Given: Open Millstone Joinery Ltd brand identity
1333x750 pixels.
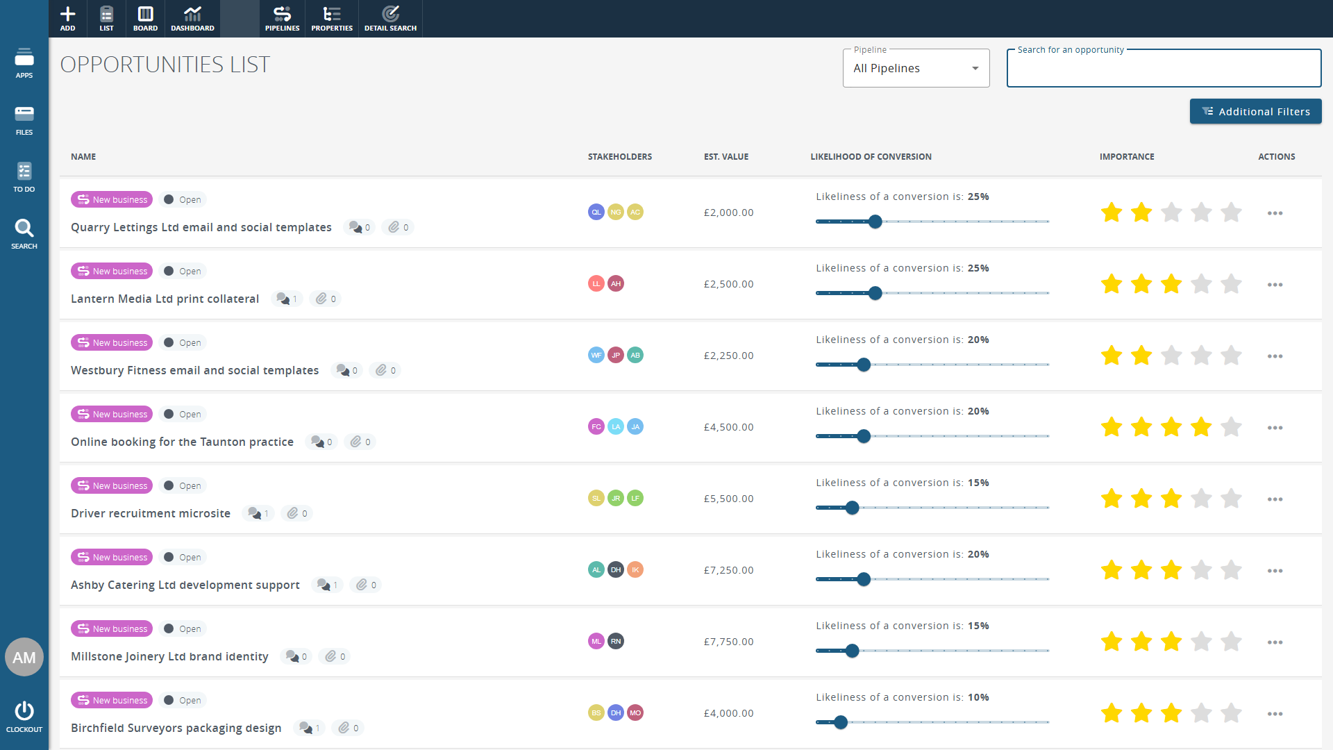Looking at the screenshot, I should (169, 656).
